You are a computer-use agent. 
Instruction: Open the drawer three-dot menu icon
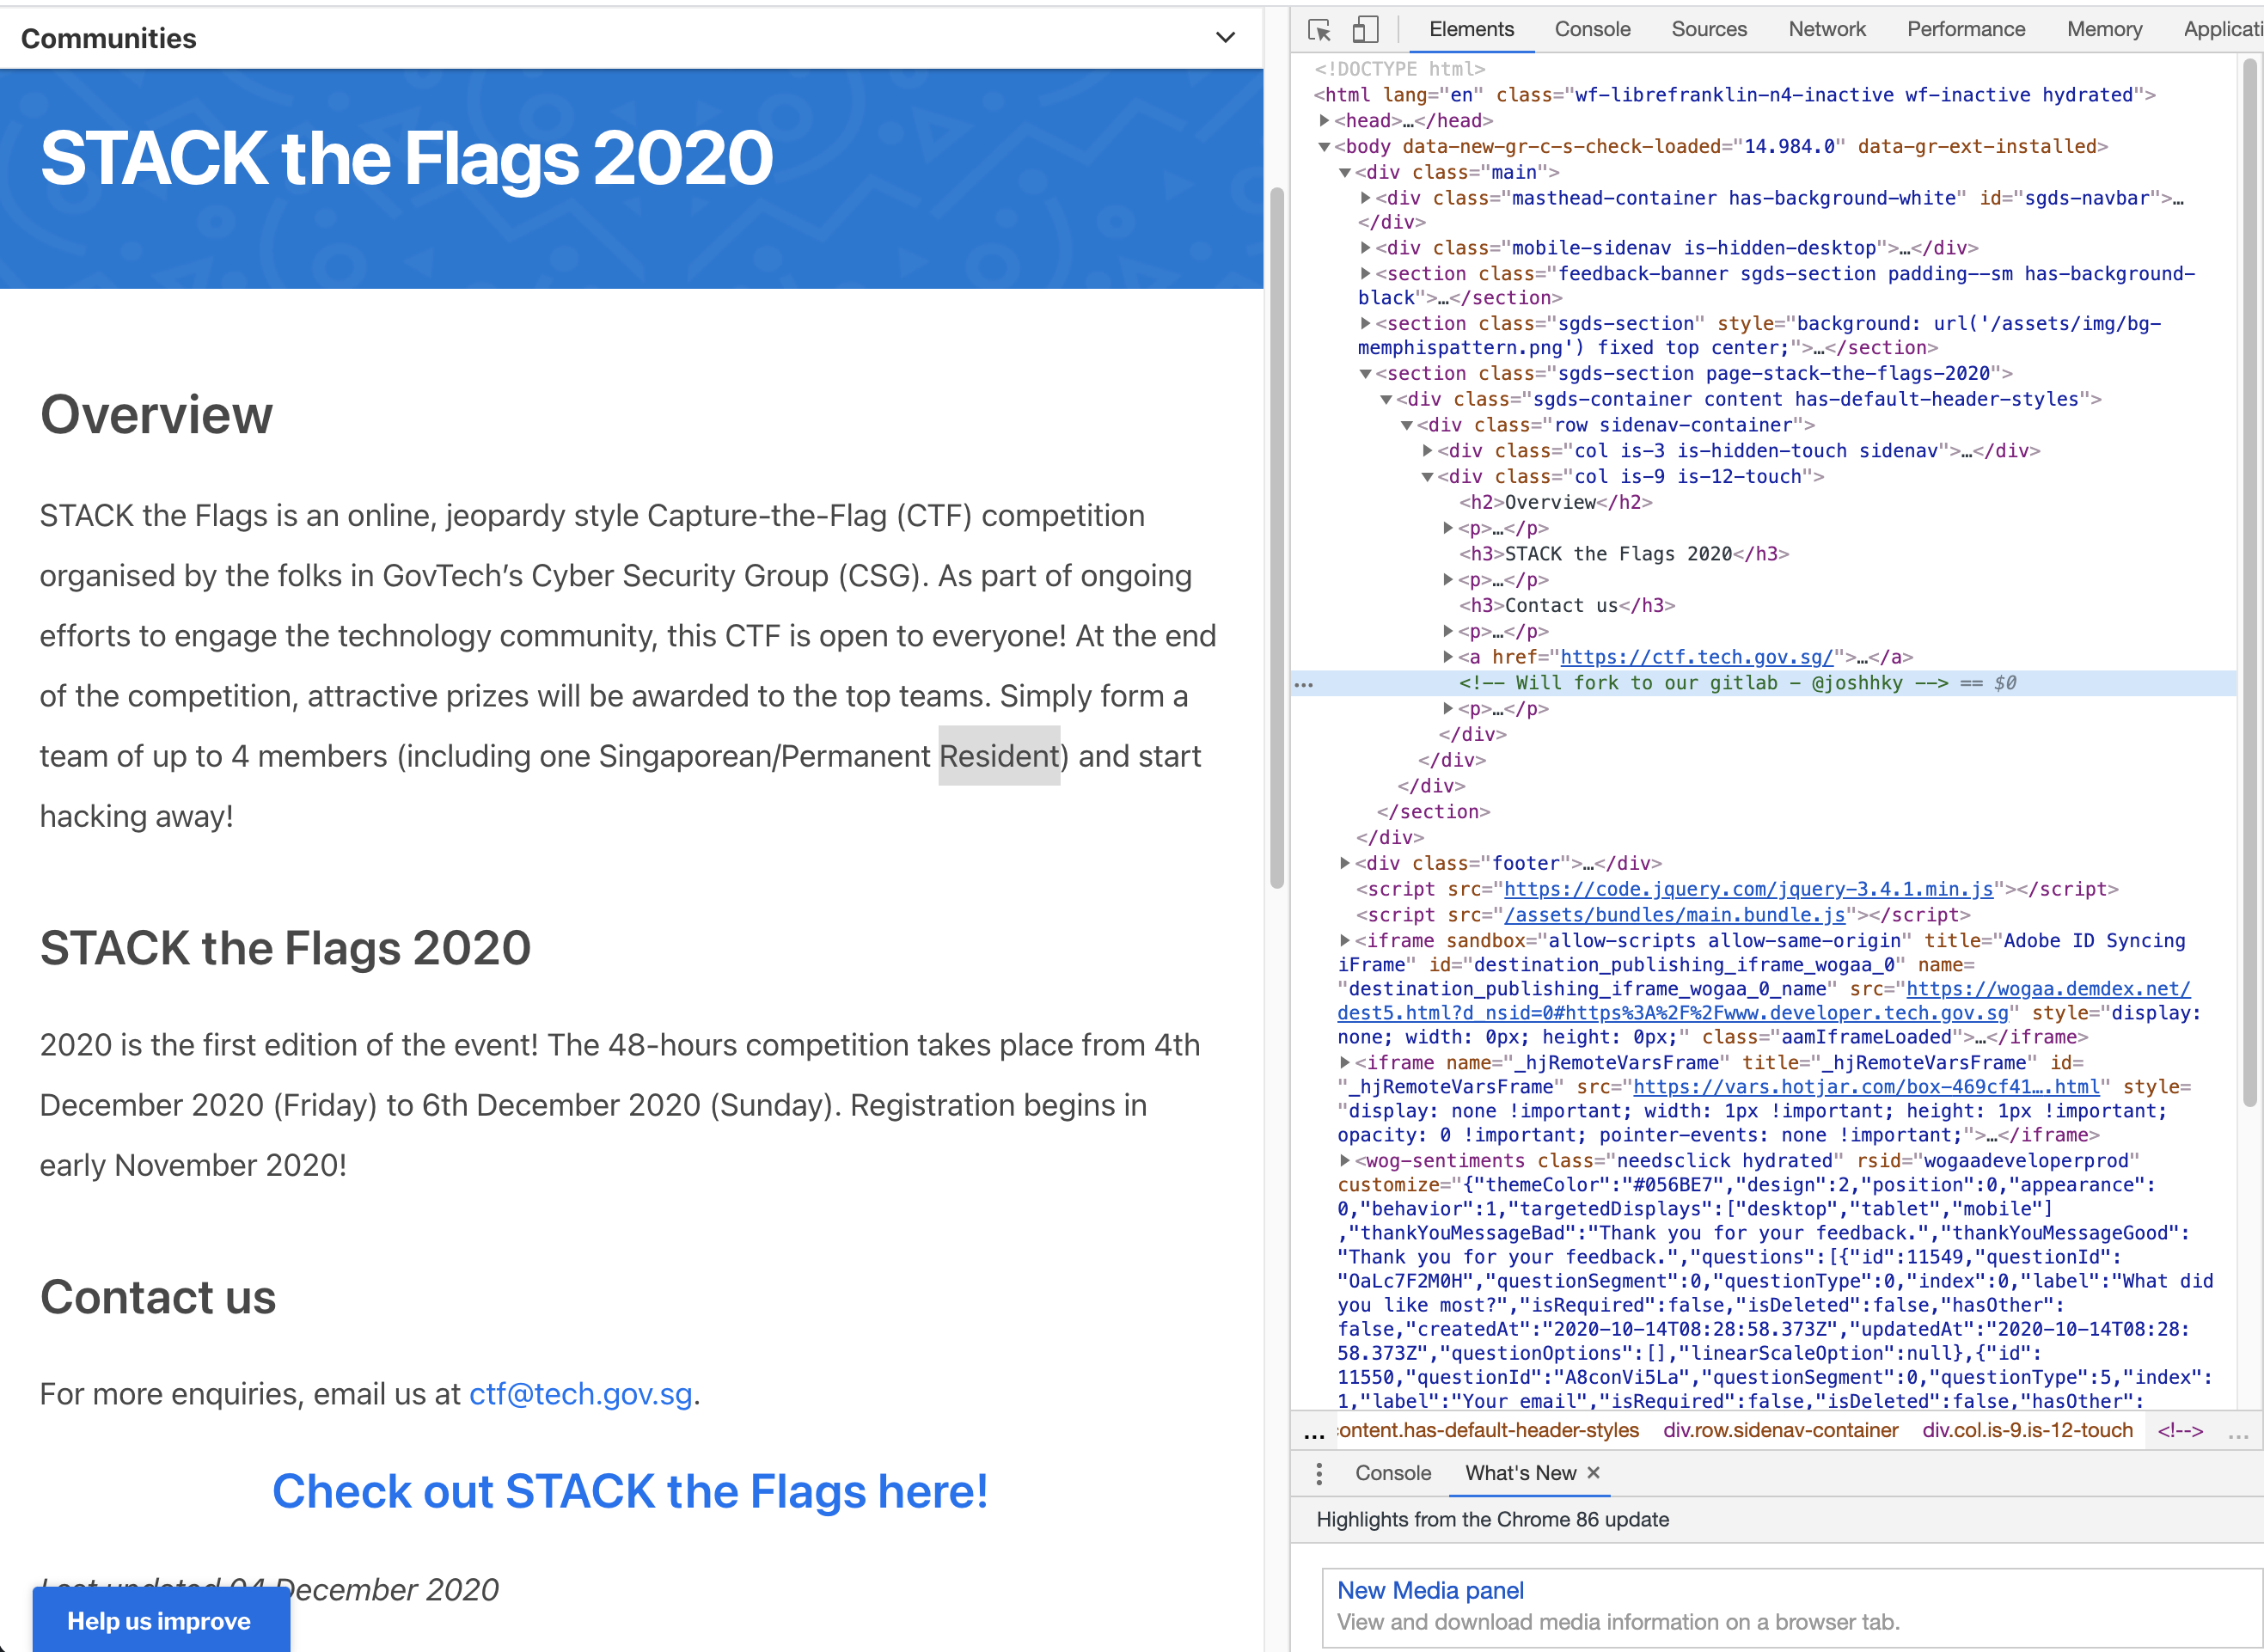[1319, 1473]
